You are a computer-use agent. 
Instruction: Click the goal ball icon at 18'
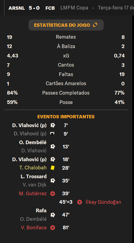pos(52,159)
